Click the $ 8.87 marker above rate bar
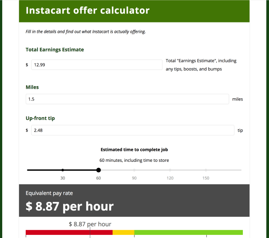Screen dimensions: 269x238 click(x=90, y=224)
